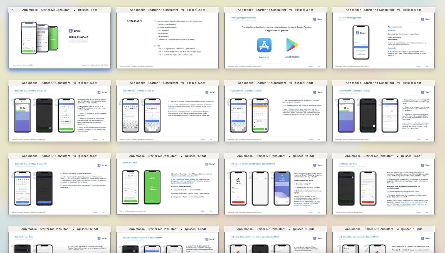Viewport: 445px width, 253px height.
Task: Open the 'Google Playstore' link in 3.pdf
Action: click(x=292, y=57)
